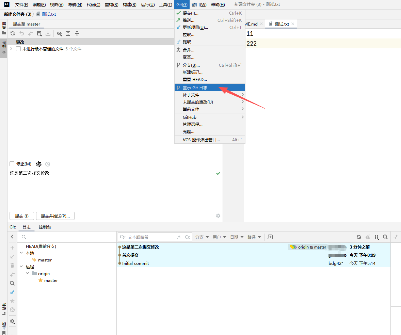401x335 pixels.
Task: Select the 首次提交 commit row
Action: tap(254, 255)
